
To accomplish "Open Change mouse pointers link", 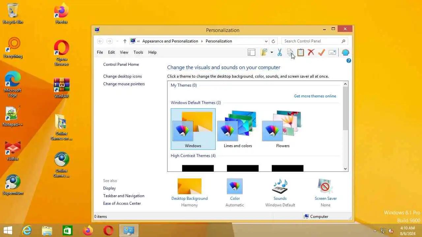I will (x=124, y=84).
